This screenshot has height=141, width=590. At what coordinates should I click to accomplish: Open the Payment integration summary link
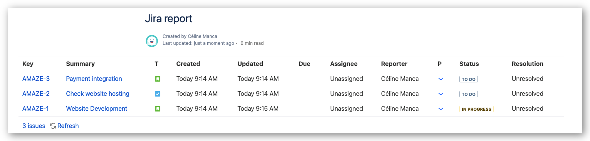94,79
